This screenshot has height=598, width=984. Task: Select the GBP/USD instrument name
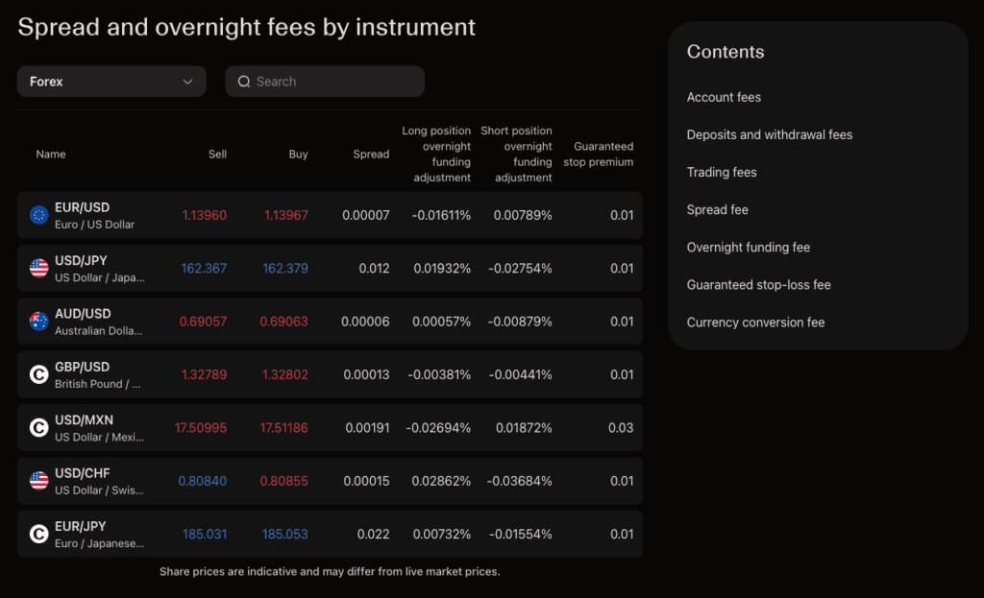click(83, 368)
